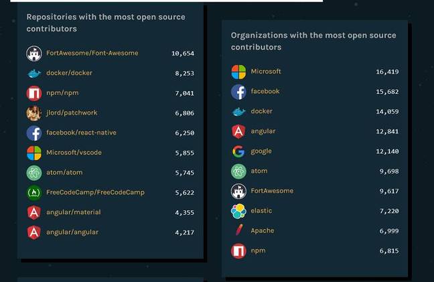Click the Angular logo beside angular/angular
Screen dimensions: 434x282
34,232
